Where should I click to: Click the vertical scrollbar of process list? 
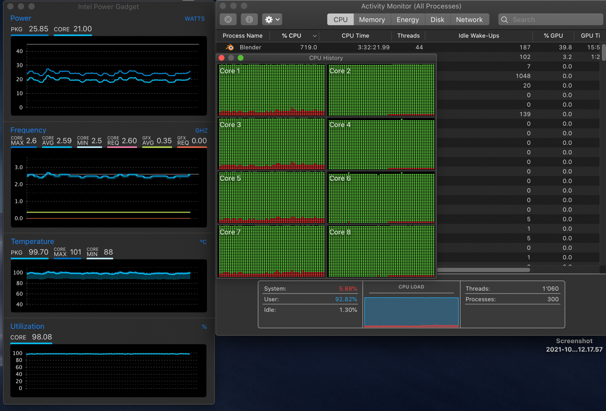tap(603, 52)
